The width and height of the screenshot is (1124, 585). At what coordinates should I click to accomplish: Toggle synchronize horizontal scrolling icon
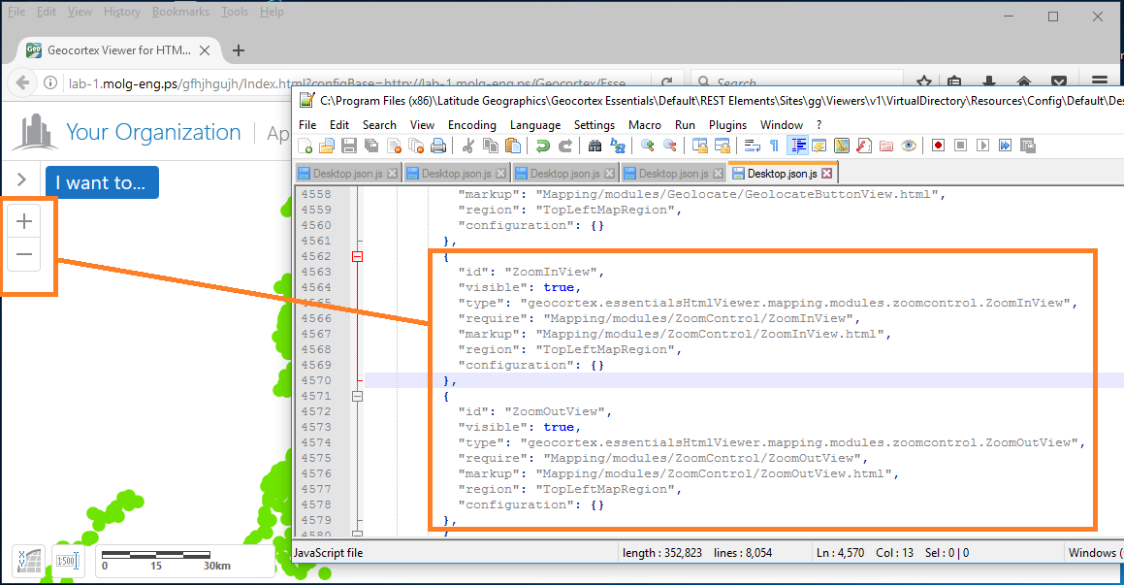click(722, 146)
